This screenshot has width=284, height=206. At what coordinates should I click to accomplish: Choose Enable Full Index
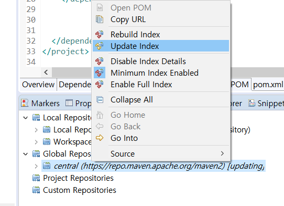pyautogui.click(x=161, y=84)
